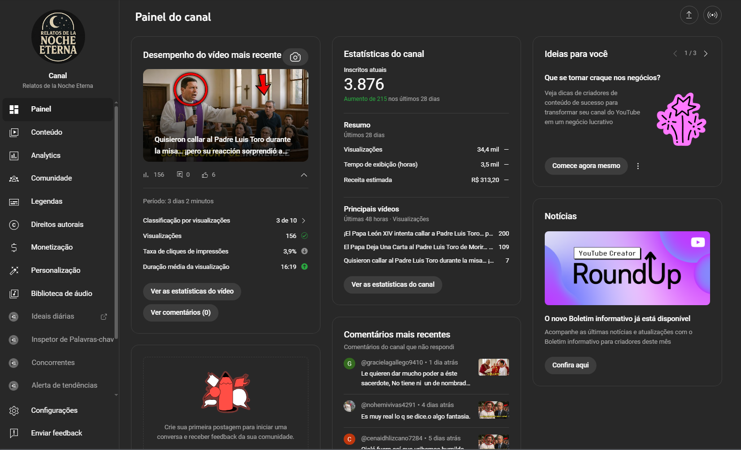This screenshot has width=741, height=450.
Task: Click the avatar of @cenaidhlizcano7284
Action: click(x=349, y=439)
